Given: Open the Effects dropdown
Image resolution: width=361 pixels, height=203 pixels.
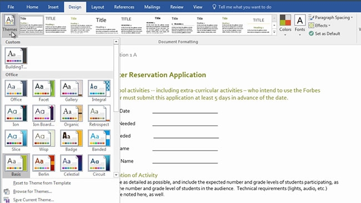Looking at the screenshot, I should [x=319, y=26].
